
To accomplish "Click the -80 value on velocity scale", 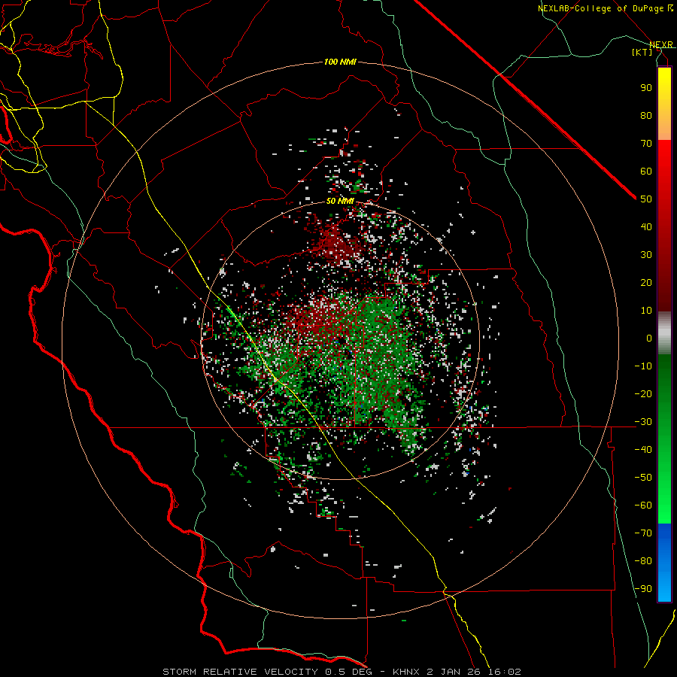I will pyautogui.click(x=643, y=561).
